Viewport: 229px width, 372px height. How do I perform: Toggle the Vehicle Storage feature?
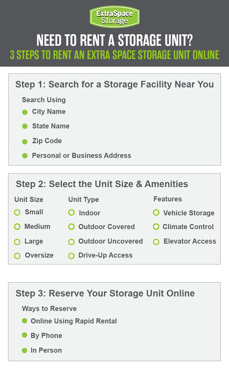(x=156, y=213)
